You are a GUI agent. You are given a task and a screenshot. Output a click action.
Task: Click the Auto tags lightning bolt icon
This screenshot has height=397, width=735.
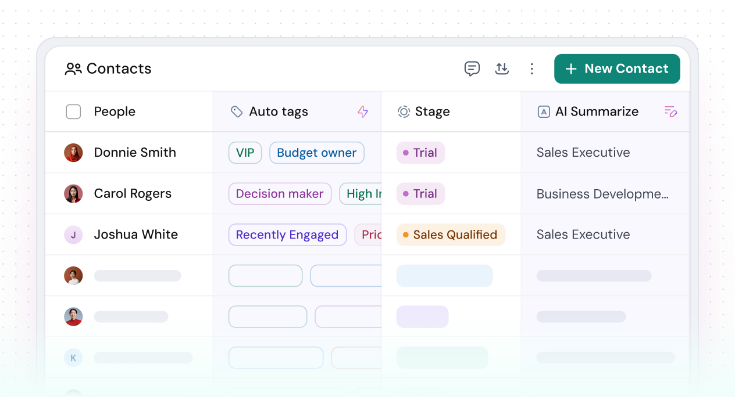click(x=363, y=111)
